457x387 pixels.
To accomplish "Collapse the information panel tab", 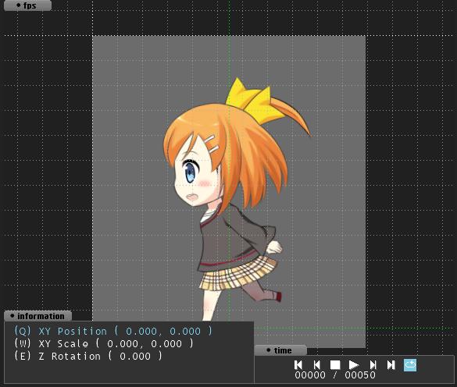I will 37,316.
